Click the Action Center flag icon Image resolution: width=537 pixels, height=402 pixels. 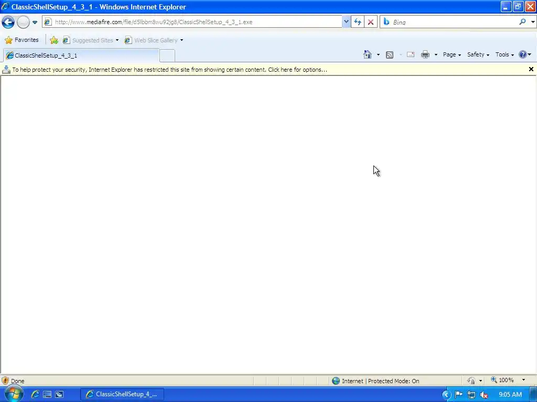coord(458,395)
